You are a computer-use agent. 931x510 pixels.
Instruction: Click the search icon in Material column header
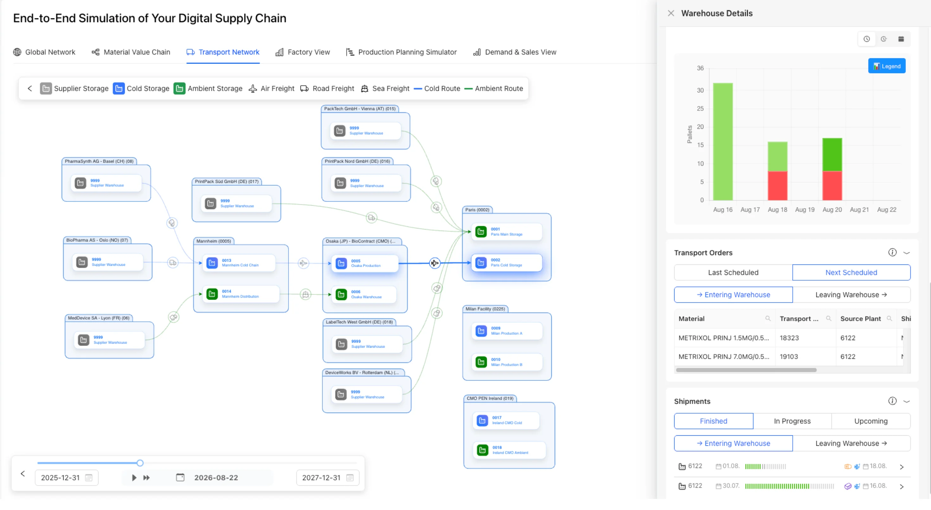click(x=768, y=318)
